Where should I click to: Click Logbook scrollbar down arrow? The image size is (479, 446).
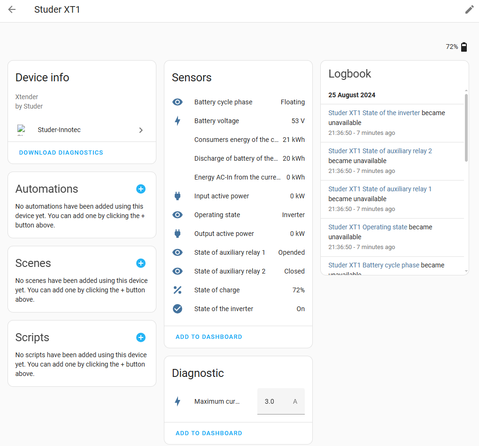click(x=466, y=271)
